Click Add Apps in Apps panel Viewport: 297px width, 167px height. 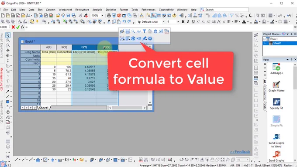[276, 69]
